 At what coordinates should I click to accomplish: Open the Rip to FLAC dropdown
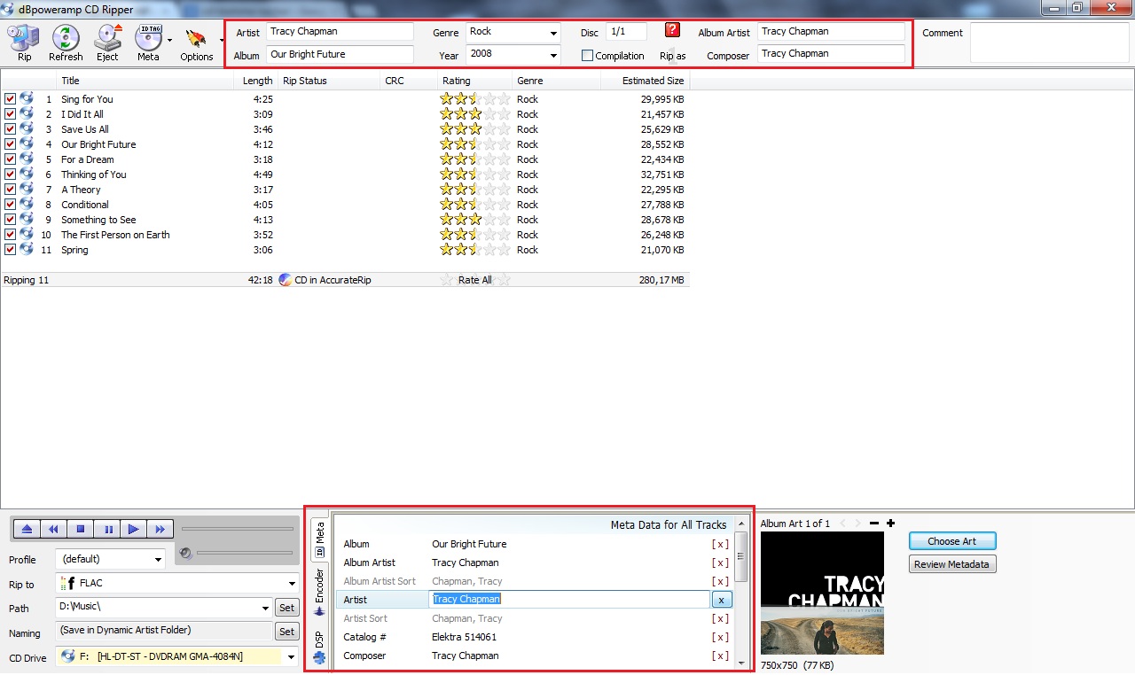[292, 584]
